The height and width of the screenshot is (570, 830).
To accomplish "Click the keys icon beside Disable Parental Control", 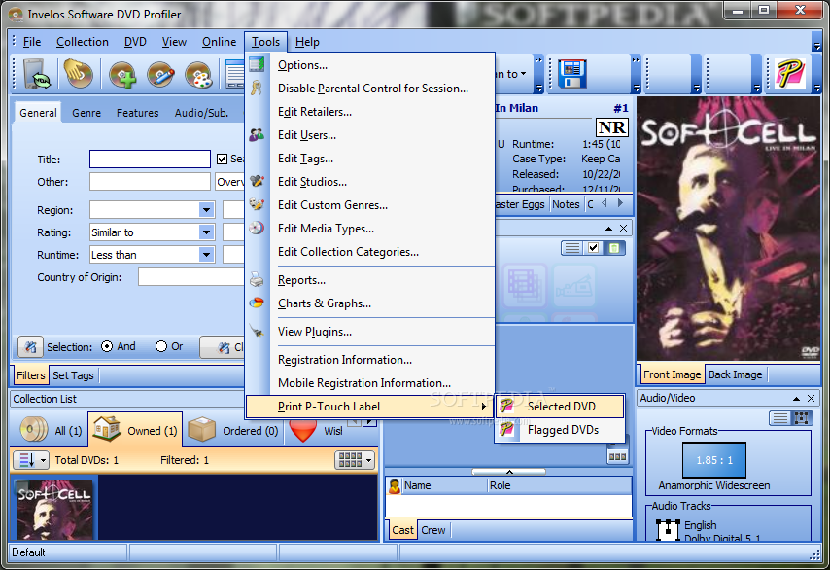I will pyautogui.click(x=257, y=88).
